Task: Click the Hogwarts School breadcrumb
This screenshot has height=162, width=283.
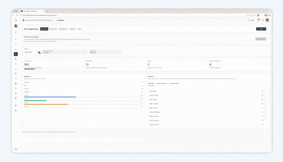Action: [x=38, y=20]
